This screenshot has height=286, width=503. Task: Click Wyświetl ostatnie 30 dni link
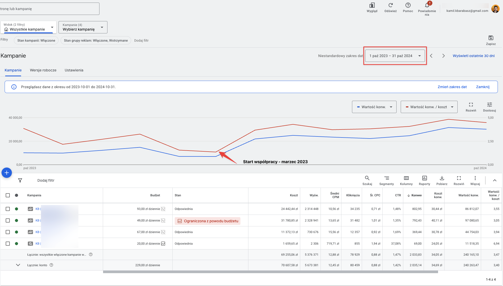pos(474,56)
